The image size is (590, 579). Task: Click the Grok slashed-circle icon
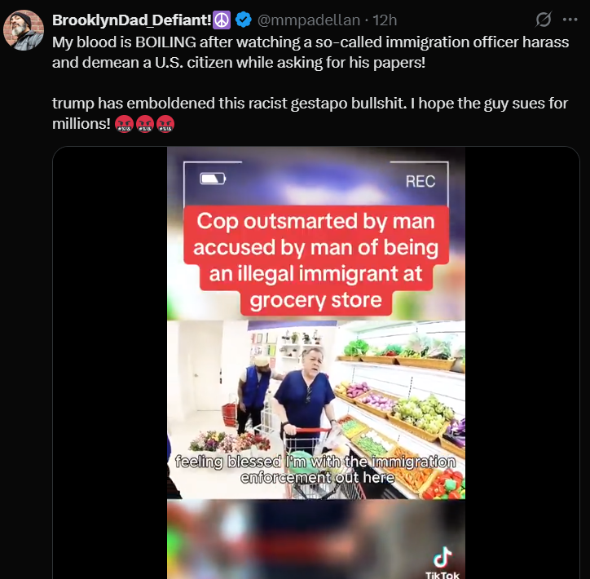544,20
